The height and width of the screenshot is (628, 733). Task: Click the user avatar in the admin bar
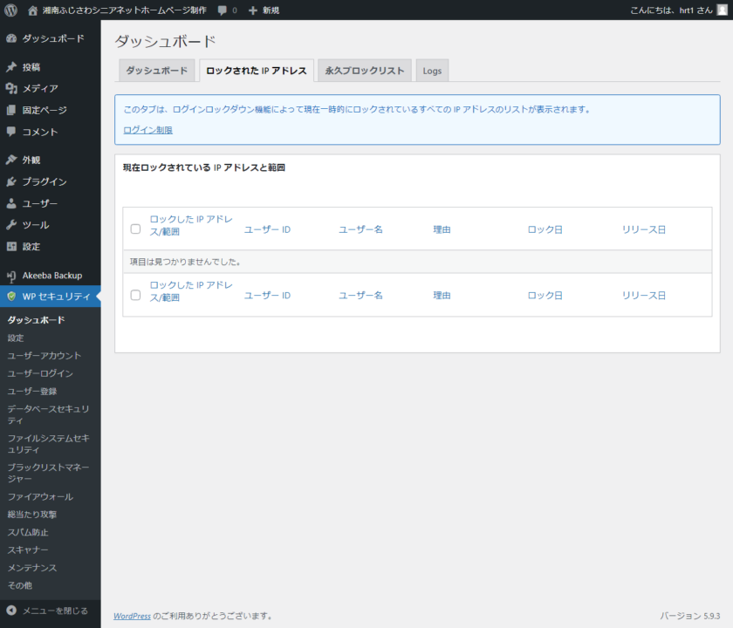pos(723,10)
